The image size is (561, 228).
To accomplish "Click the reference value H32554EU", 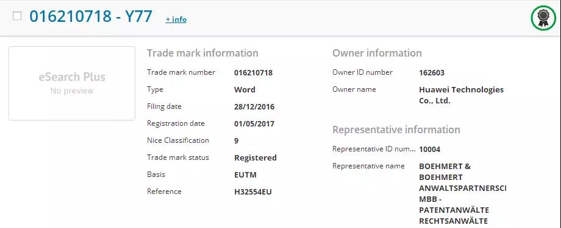I will click(253, 192).
